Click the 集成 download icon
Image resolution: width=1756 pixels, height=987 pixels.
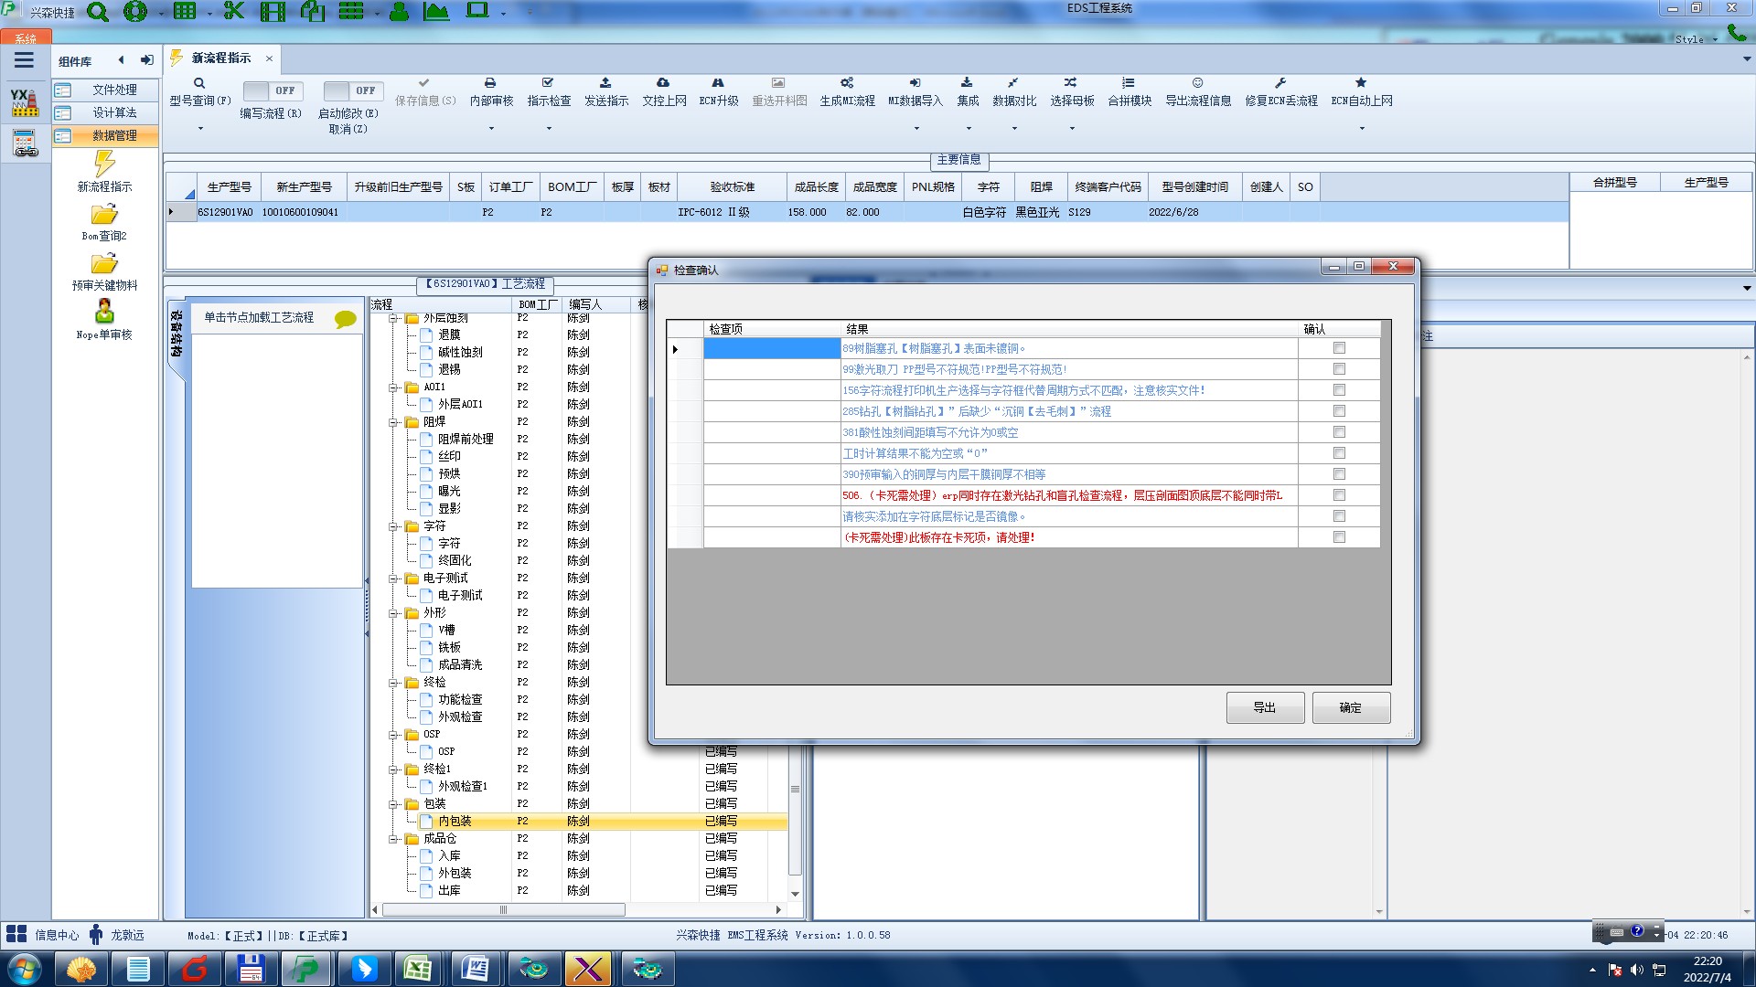coord(967,83)
